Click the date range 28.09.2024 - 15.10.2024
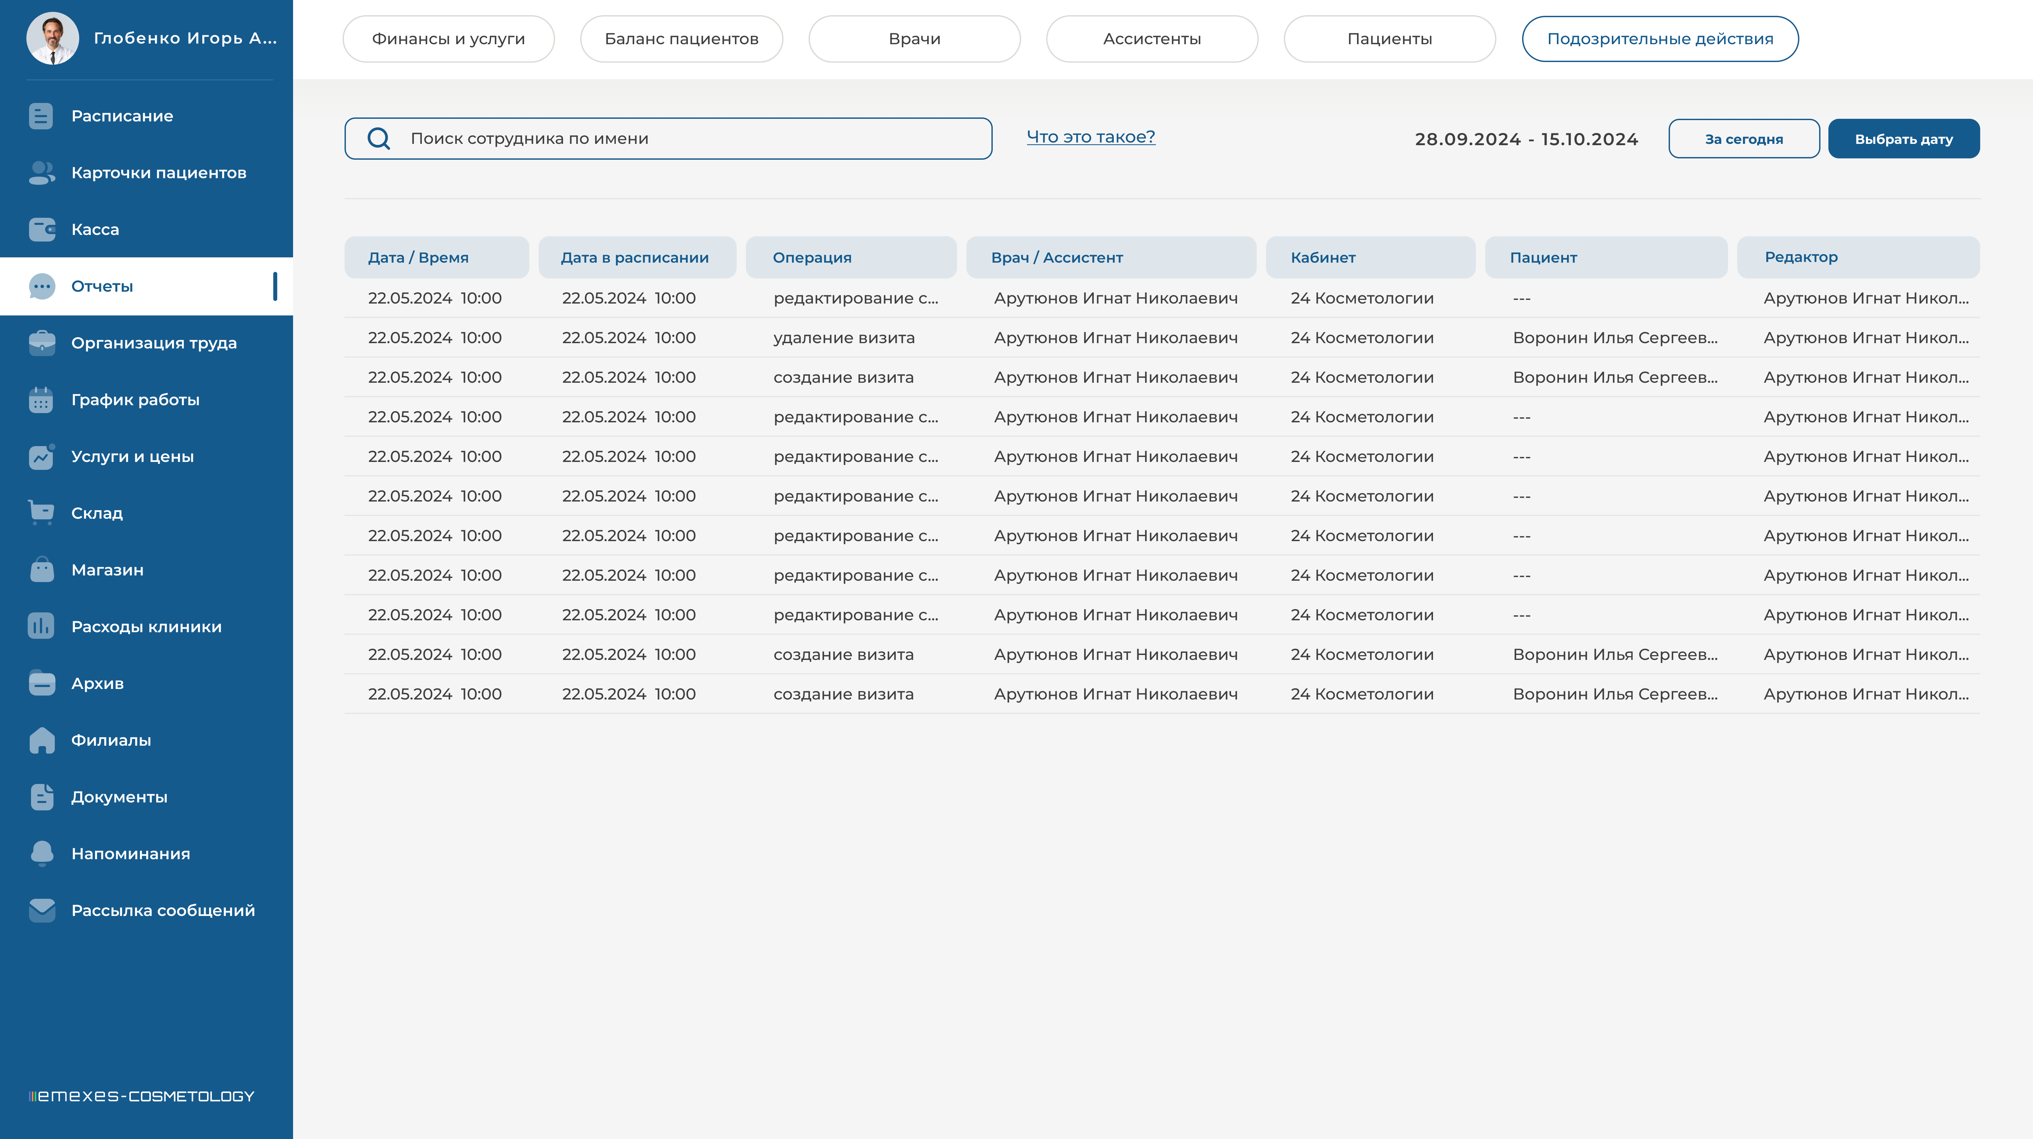 1526,139
